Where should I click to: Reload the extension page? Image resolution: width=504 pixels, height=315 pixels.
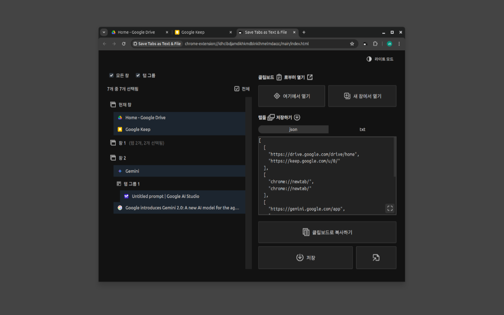pos(124,44)
